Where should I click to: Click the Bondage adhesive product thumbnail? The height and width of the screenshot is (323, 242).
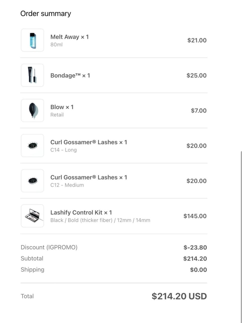click(33, 75)
